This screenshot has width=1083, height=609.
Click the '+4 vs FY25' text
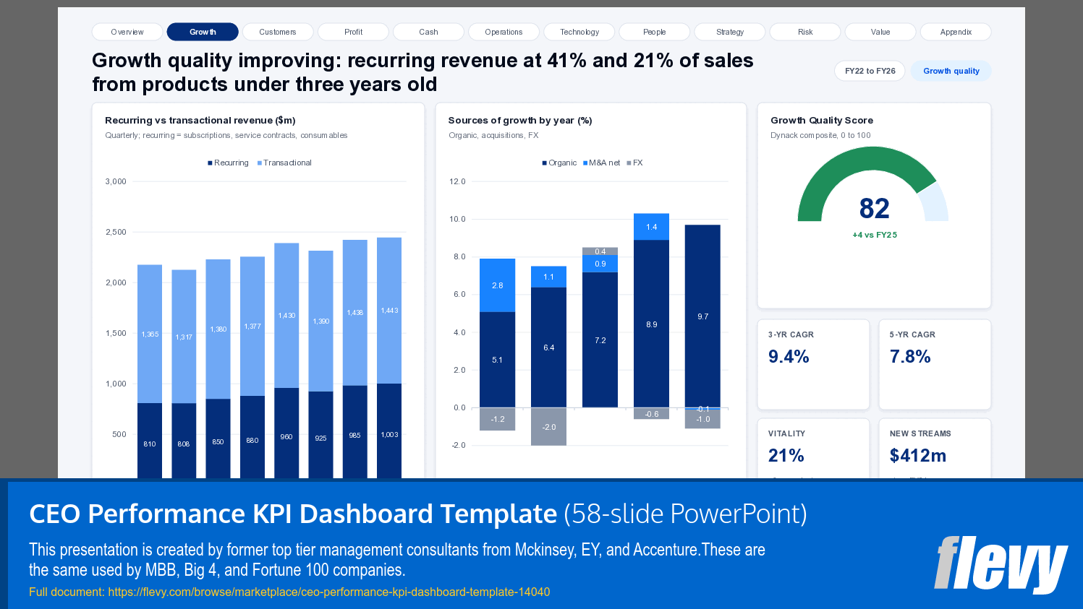[x=874, y=235]
